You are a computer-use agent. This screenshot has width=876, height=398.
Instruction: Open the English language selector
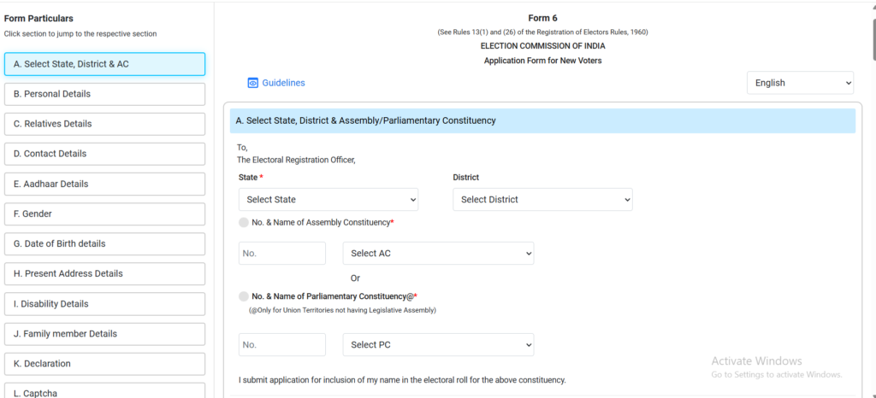(x=800, y=83)
